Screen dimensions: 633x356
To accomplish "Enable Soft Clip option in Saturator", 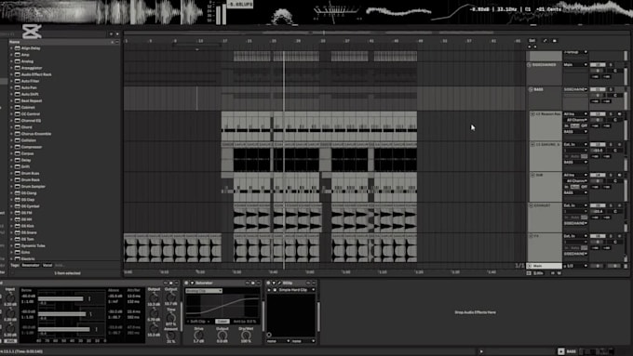I will coord(198,322).
